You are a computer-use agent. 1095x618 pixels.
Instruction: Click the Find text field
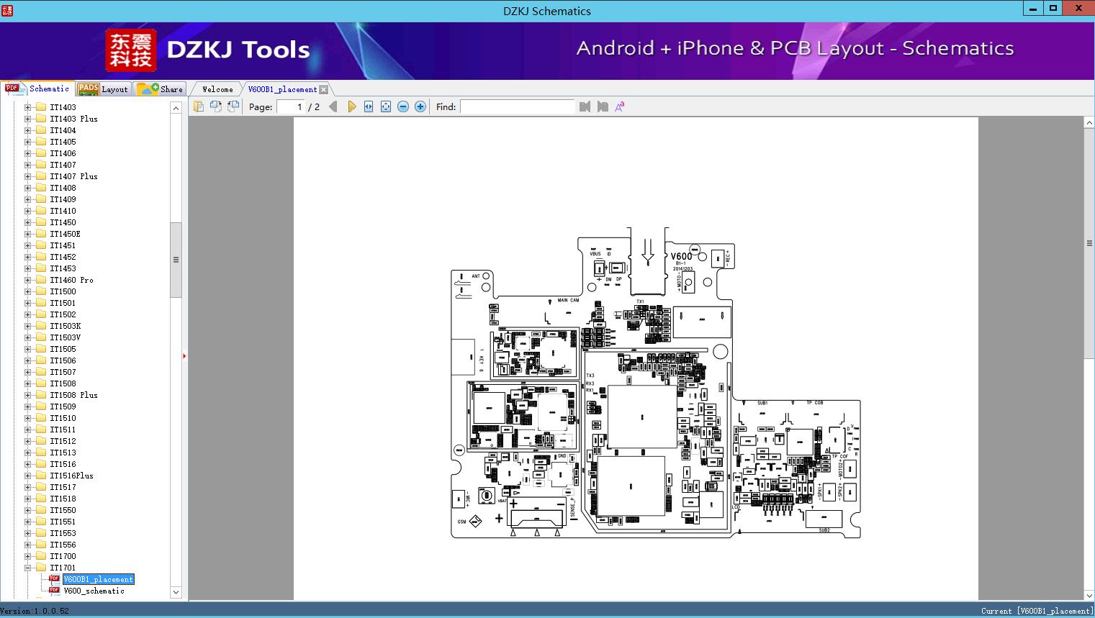pyautogui.click(x=517, y=106)
